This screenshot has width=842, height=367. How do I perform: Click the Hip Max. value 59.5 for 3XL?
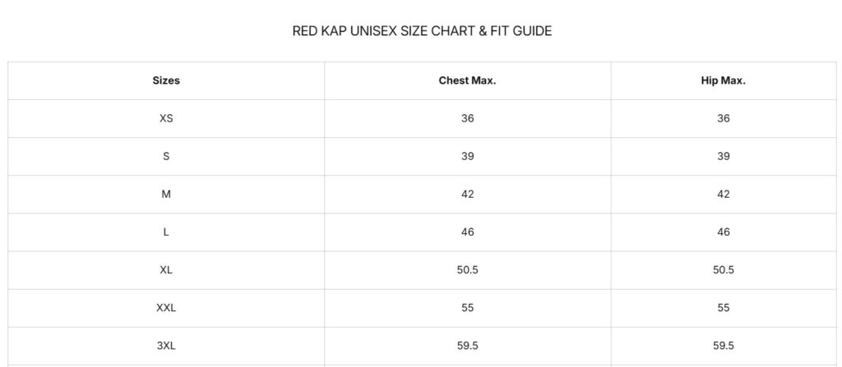pyautogui.click(x=724, y=346)
